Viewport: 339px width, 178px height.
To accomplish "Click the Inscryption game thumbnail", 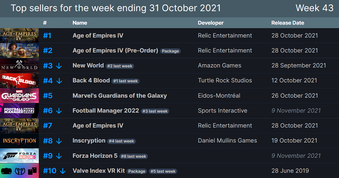I will coord(19,140).
